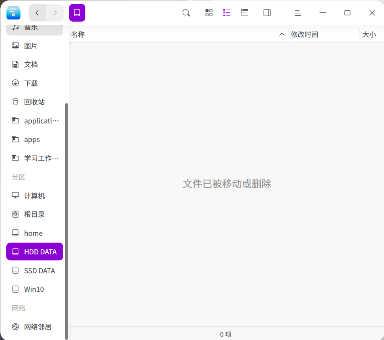The height and width of the screenshot is (340, 384).
Task: Open the apps bookmark folder
Action: pos(35,139)
